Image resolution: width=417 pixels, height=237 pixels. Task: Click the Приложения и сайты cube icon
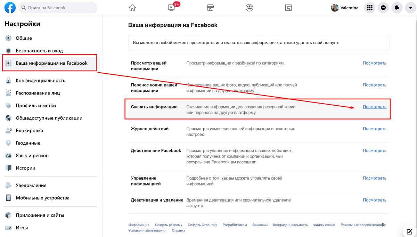pyautogui.click(x=9, y=215)
